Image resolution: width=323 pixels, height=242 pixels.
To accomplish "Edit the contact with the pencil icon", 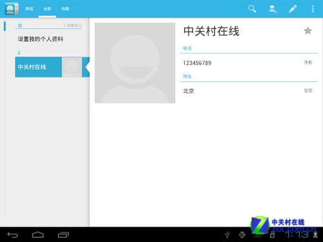I will 293,9.
